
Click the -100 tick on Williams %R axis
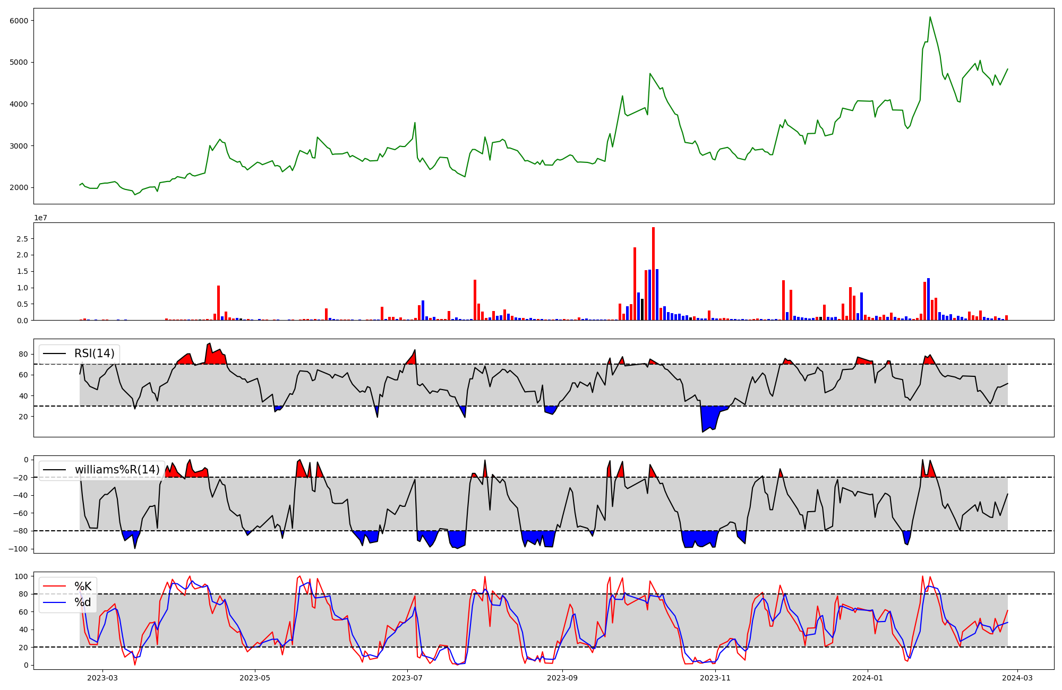tap(18, 549)
